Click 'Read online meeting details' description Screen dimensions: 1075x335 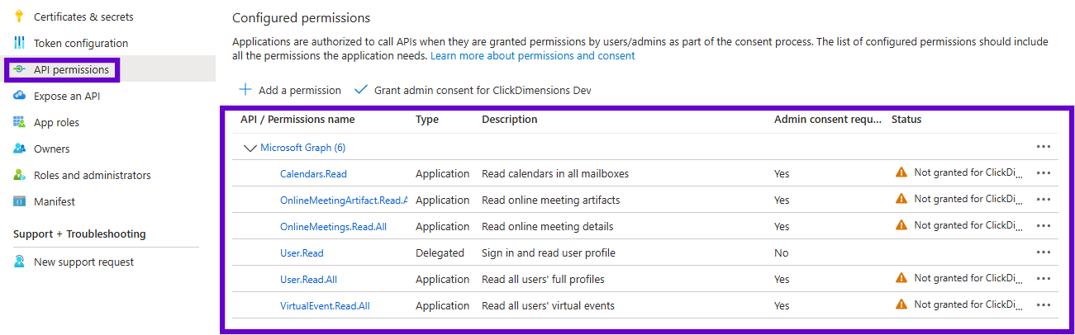point(547,227)
